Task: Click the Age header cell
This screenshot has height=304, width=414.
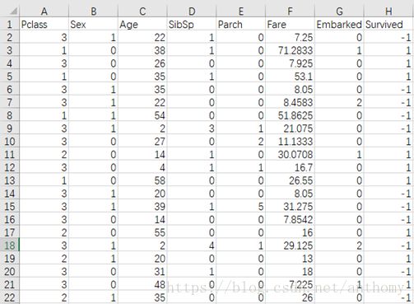Action: coord(142,25)
